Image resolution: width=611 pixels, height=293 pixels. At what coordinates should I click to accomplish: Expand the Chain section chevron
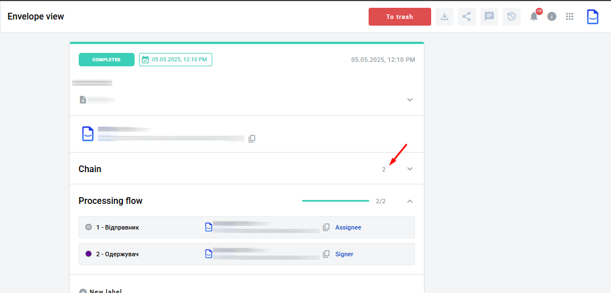pyautogui.click(x=409, y=169)
